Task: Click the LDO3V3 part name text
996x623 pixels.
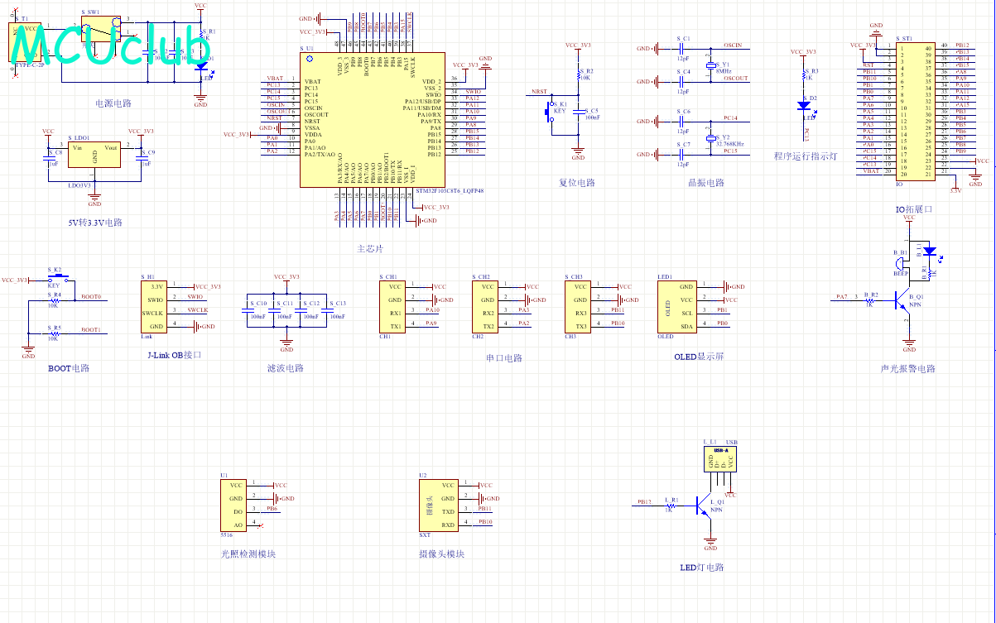Action: pos(79,185)
